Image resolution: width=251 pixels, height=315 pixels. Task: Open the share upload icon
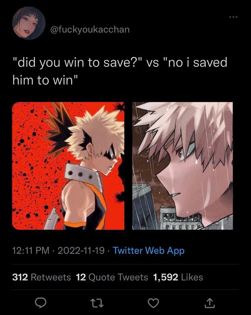pos(210,303)
